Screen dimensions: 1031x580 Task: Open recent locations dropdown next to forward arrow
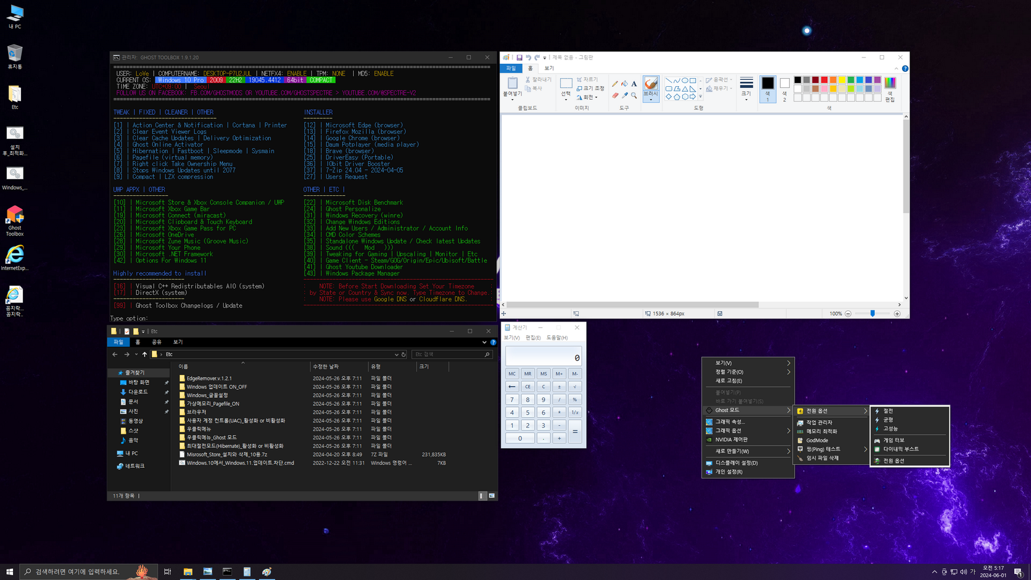pyautogui.click(x=136, y=354)
